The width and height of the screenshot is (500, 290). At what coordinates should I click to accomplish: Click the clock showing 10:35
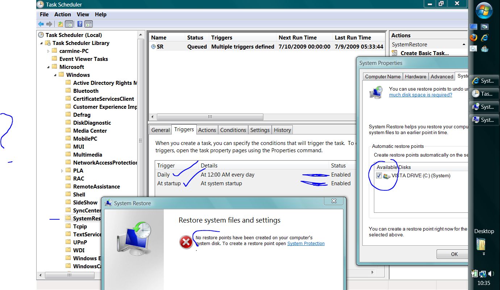[x=484, y=283]
